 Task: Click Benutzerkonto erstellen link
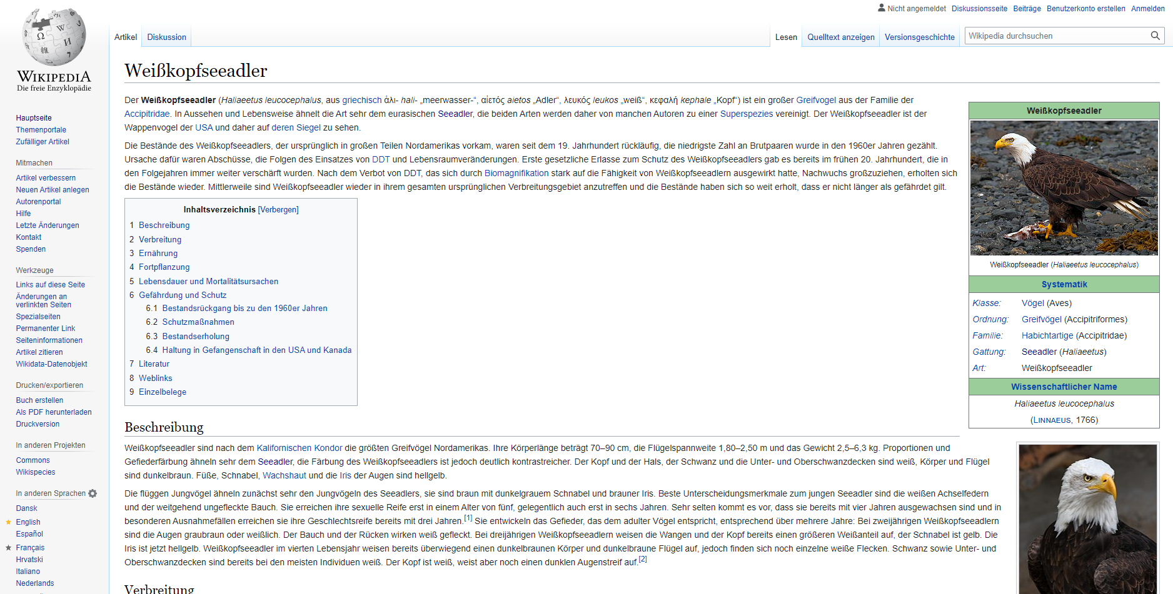(1085, 9)
